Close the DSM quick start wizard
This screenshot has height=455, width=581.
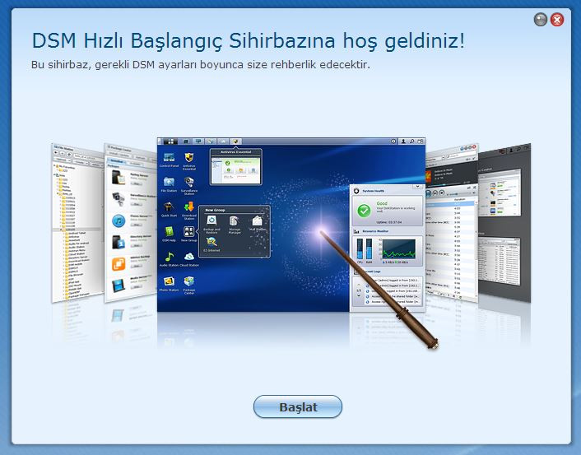coord(557,20)
